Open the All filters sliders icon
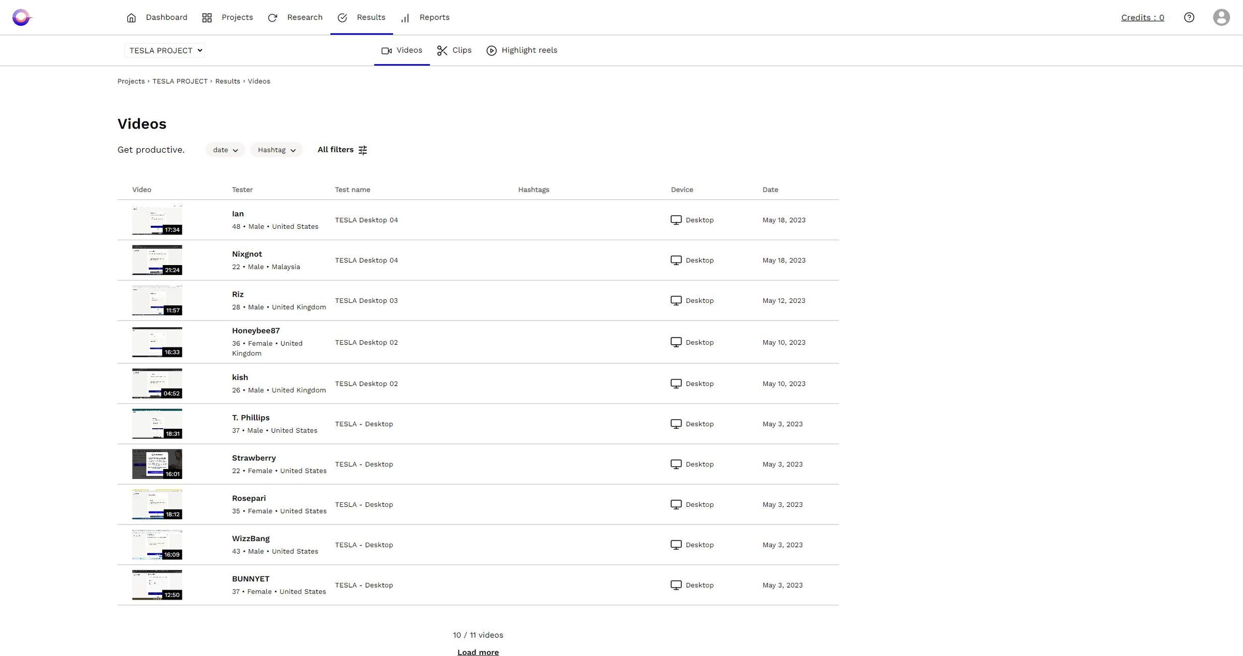 coord(362,150)
